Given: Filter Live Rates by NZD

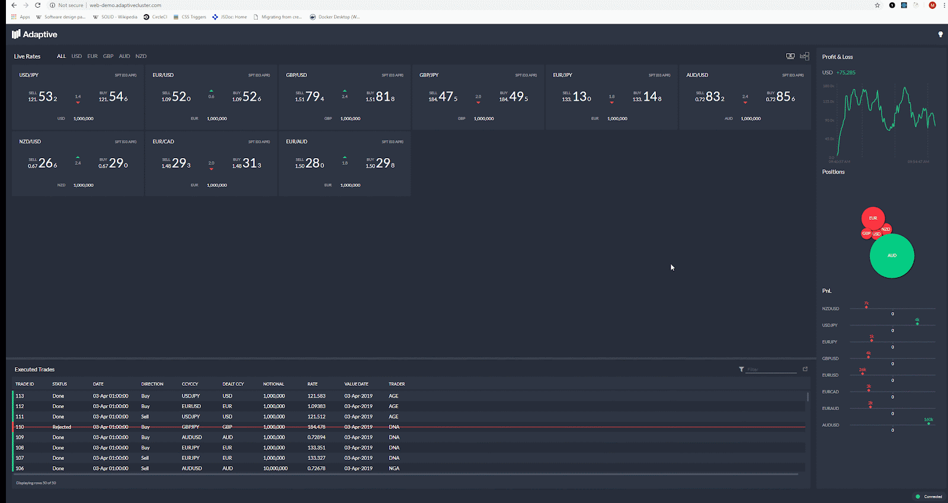Looking at the screenshot, I should click(x=141, y=56).
